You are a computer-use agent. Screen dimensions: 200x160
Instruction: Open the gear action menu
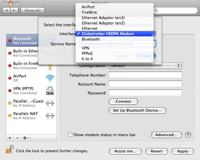pos(26,138)
